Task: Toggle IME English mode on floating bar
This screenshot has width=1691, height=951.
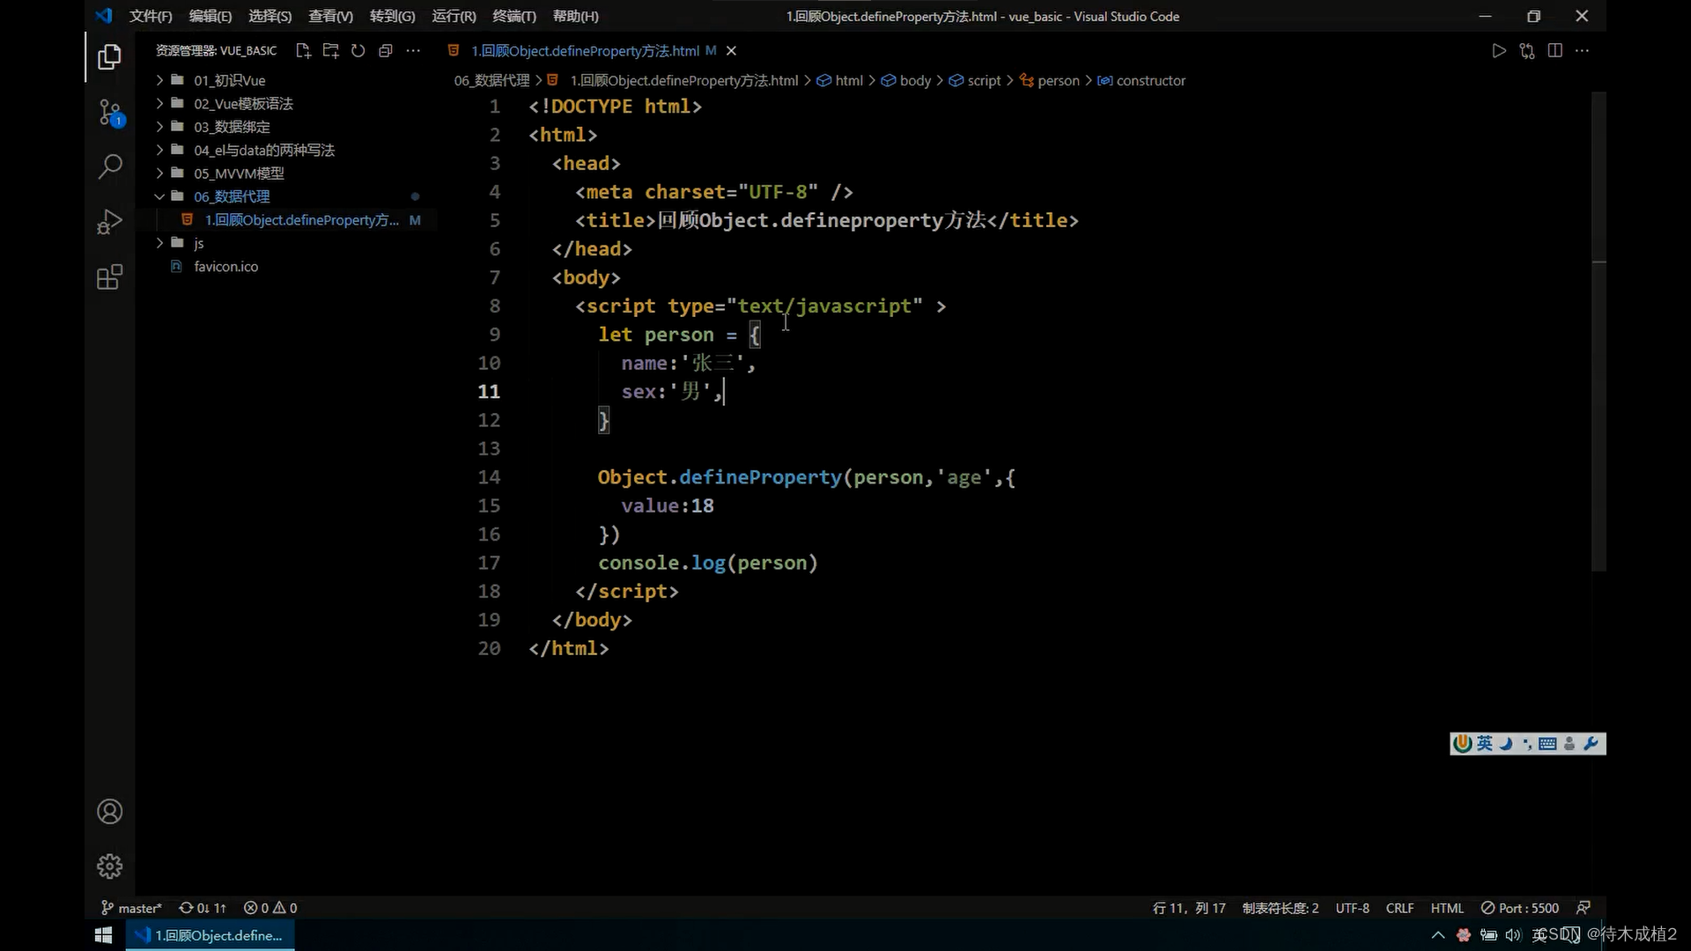Action: pos(1485,743)
